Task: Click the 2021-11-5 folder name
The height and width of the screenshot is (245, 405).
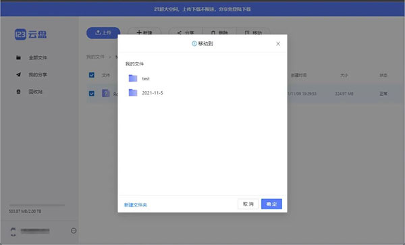Action: (153, 93)
